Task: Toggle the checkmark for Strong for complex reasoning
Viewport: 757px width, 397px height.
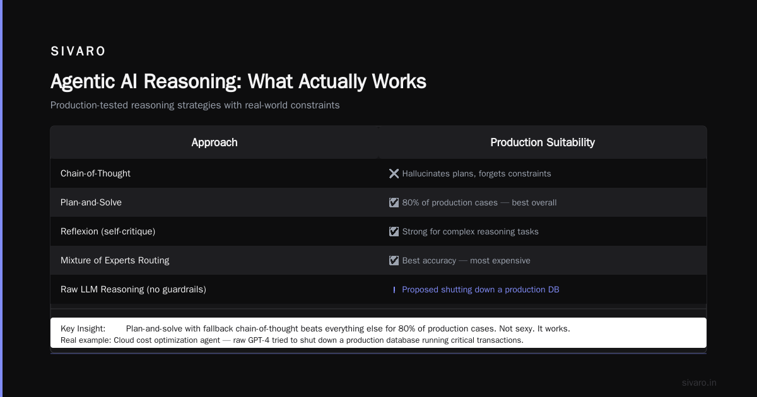Action: pos(394,231)
